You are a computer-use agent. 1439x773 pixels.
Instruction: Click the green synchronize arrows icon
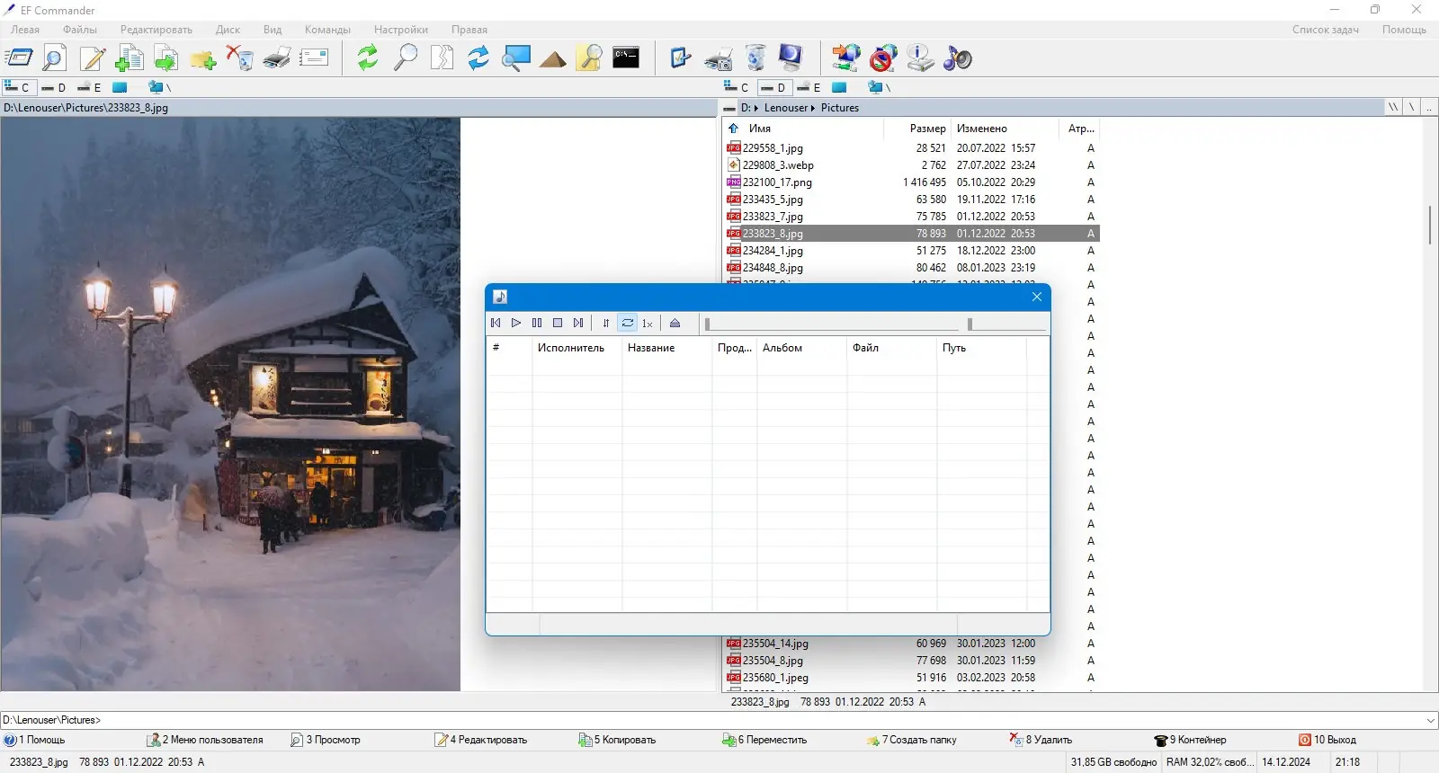pos(368,58)
